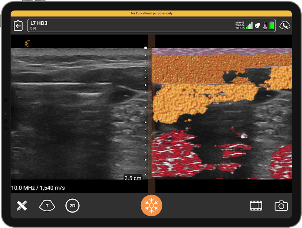The image size is (302, 228).
Task: Open the measurement ruler and pencil tool
Action: click(x=22, y=206)
